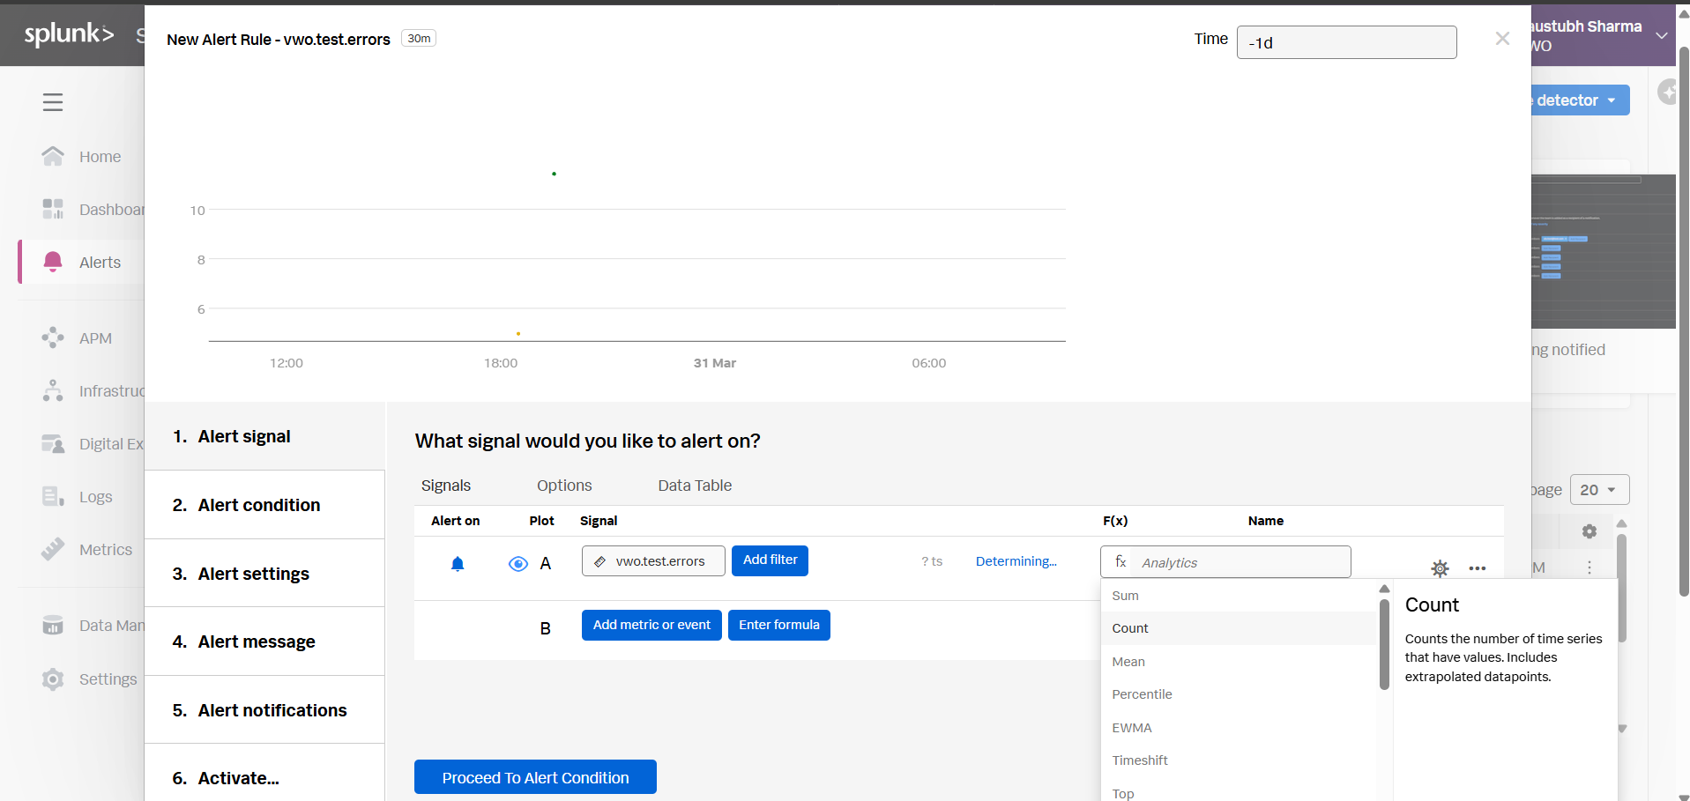Open the per-page 20 dropdown

(1599, 490)
